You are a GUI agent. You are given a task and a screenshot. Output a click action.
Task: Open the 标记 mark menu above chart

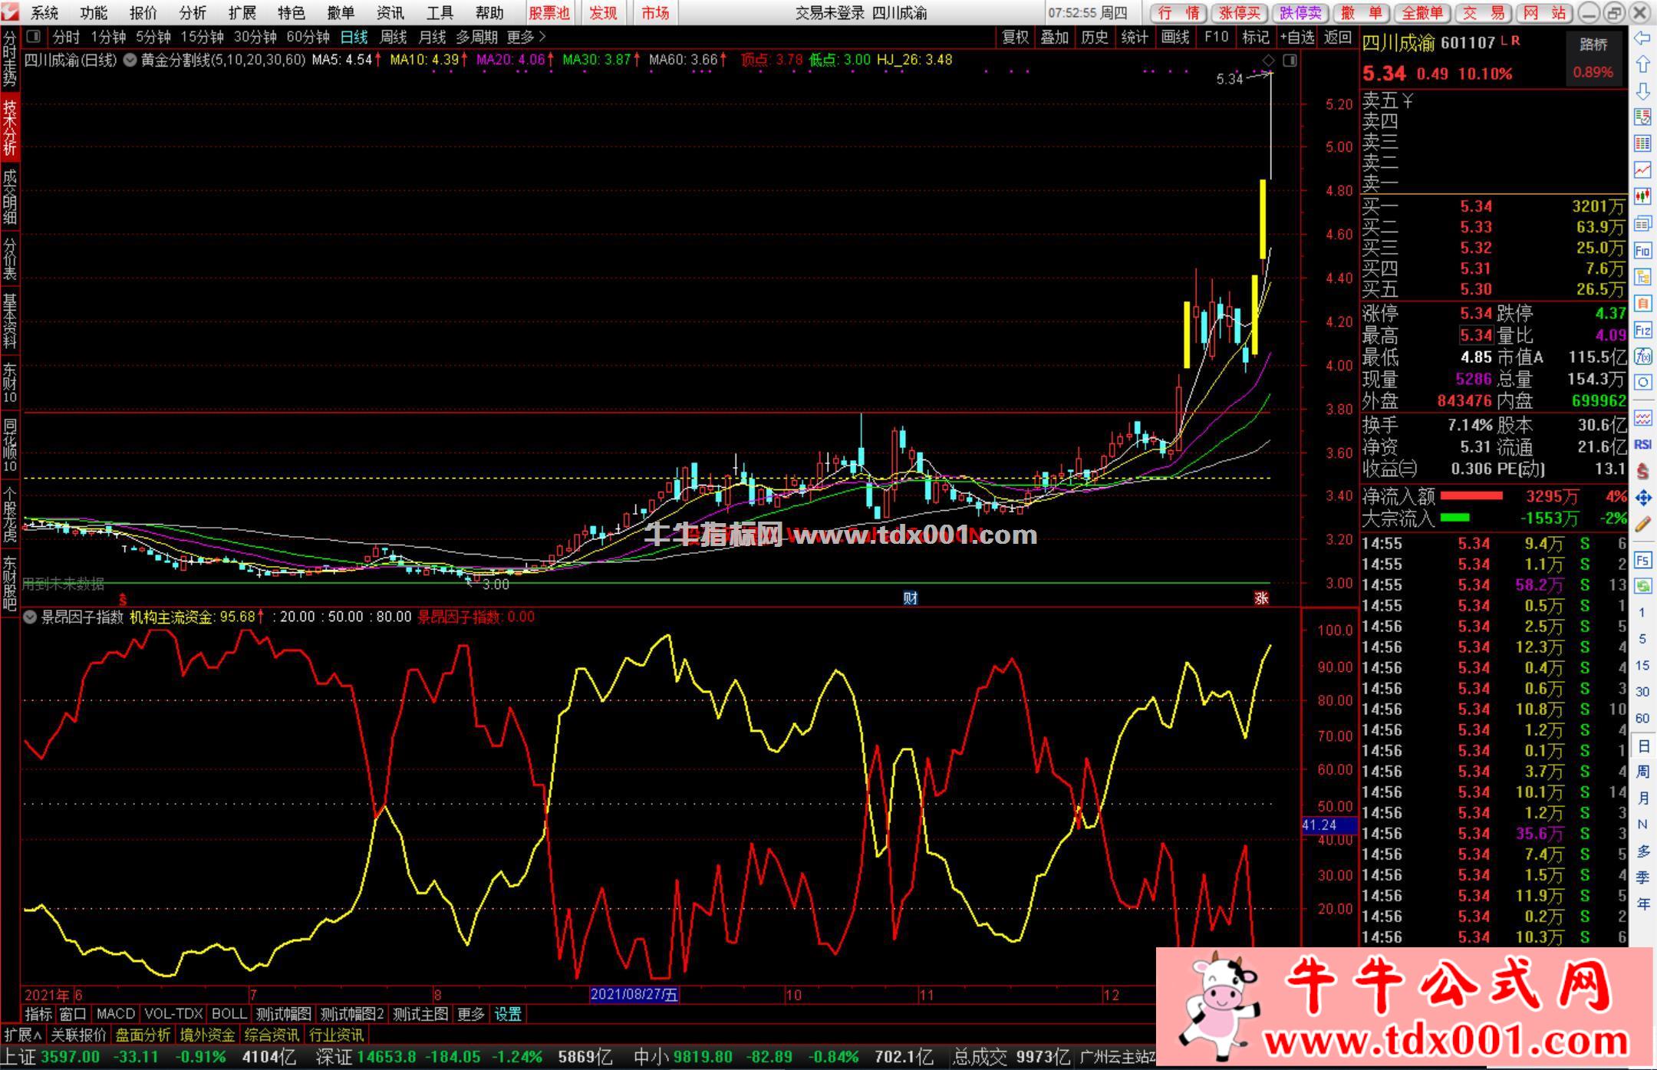(x=1255, y=37)
